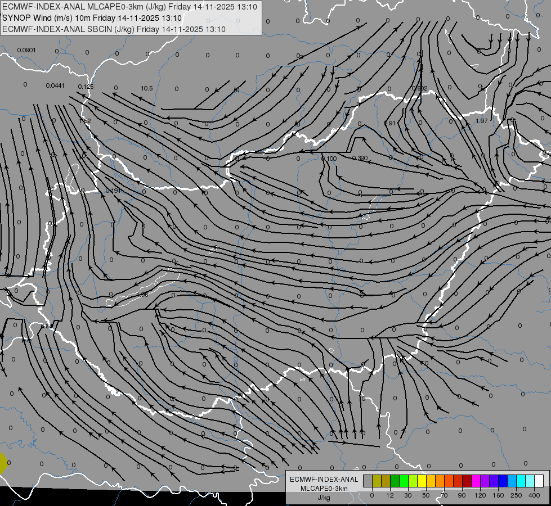Image resolution: width=551 pixels, height=506 pixels.
Task: Pick the magenta legend swatch
Action: pos(476,481)
